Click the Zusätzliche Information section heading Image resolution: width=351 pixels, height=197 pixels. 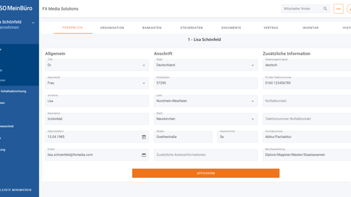point(286,54)
